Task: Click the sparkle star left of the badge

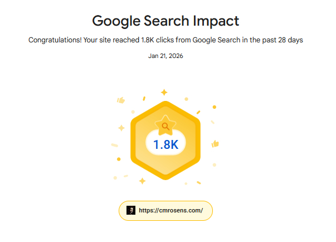Action: pos(121,128)
